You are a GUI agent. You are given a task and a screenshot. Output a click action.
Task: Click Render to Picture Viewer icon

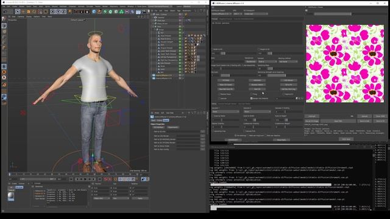tap(81, 12)
